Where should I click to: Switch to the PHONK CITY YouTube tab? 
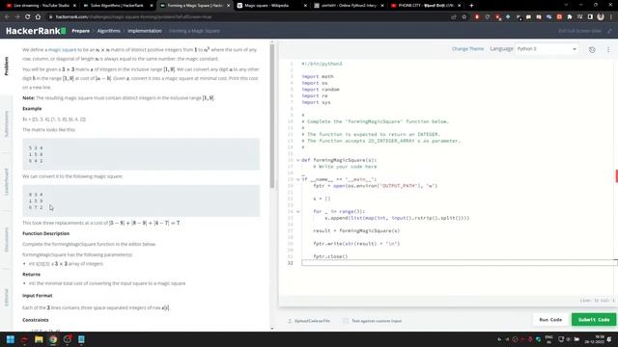click(x=426, y=6)
